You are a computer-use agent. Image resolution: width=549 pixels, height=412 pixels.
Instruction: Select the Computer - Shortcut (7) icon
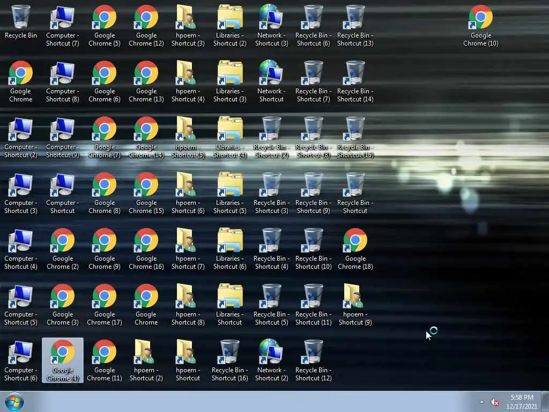coord(62,26)
